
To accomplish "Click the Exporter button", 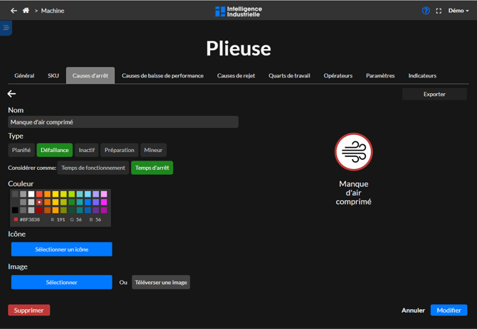I will (x=434, y=94).
